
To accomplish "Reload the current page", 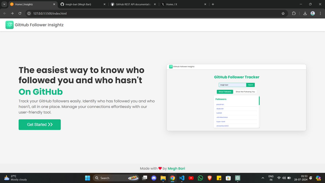I will [20, 13].
